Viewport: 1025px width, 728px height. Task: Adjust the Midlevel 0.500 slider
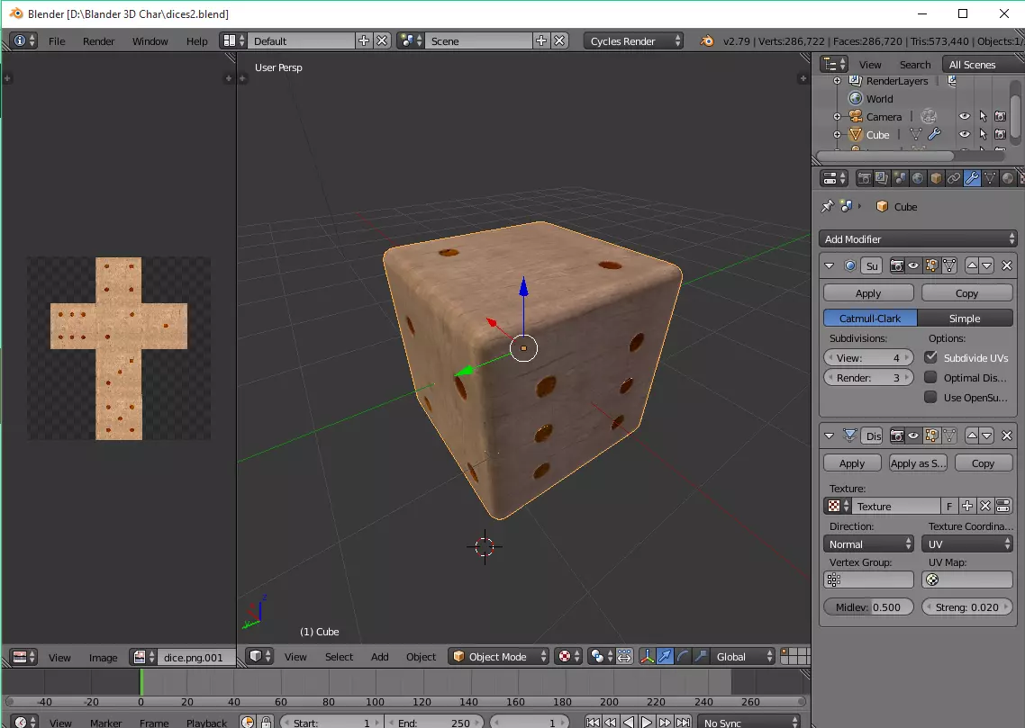pyautogui.click(x=868, y=607)
